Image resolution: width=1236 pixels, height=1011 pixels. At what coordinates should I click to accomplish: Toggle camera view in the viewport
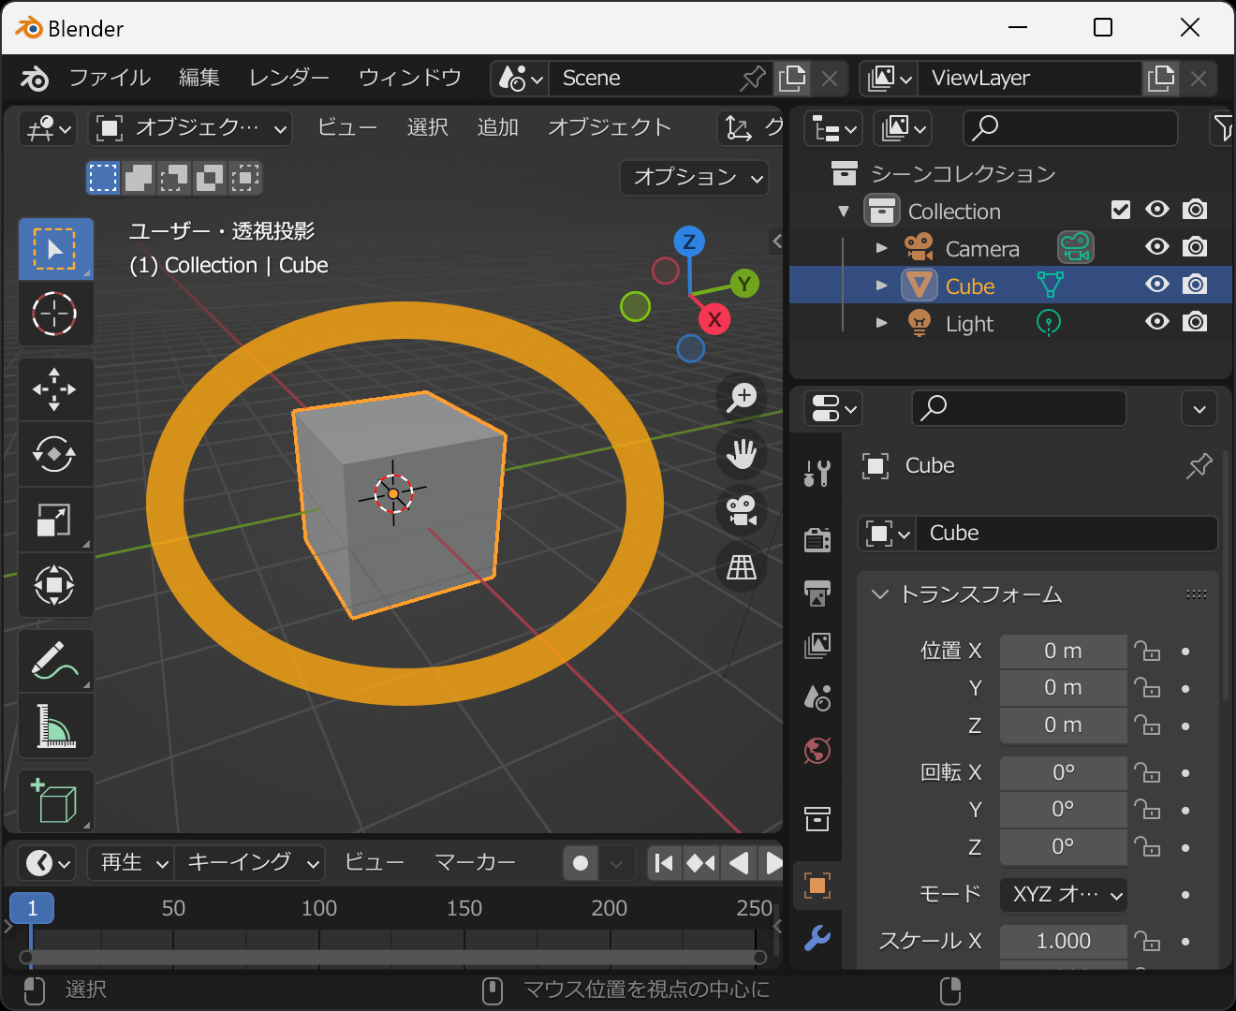click(742, 510)
